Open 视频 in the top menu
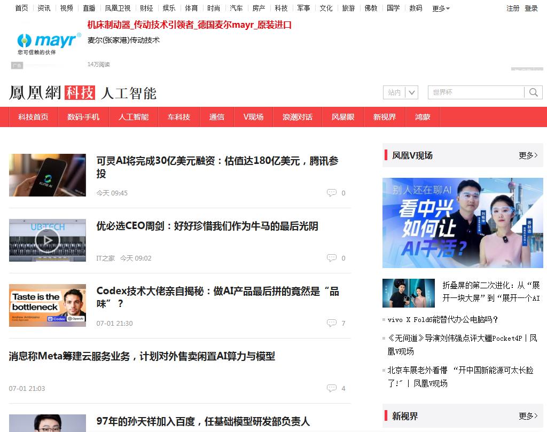This screenshot has height=432, width=547. tap(66, 8)
